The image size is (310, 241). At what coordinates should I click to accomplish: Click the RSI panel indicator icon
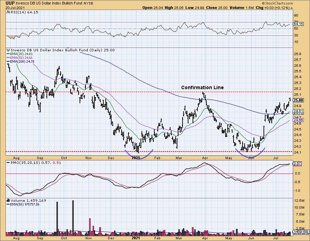(8, 12)
